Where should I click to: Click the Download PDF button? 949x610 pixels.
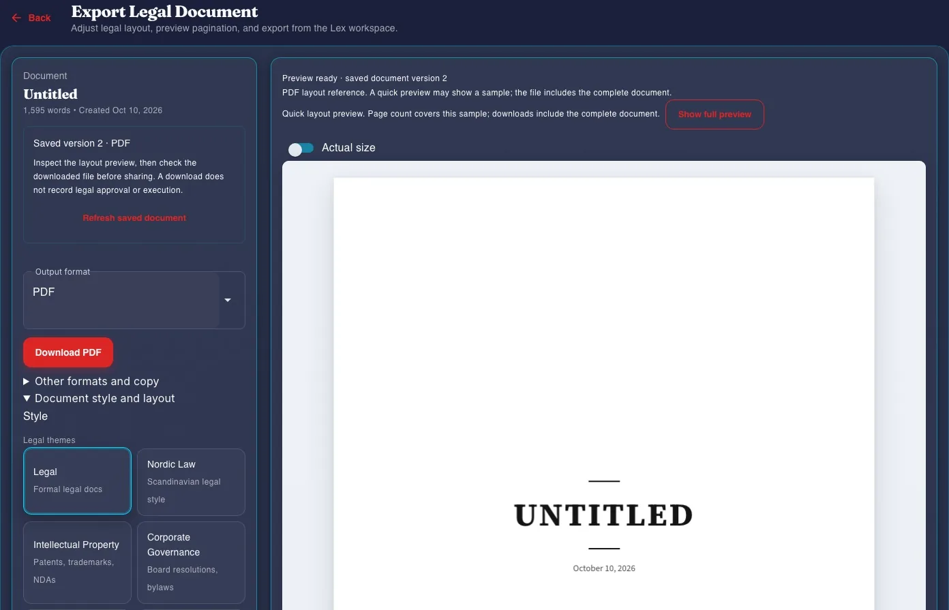pos(68,352)
